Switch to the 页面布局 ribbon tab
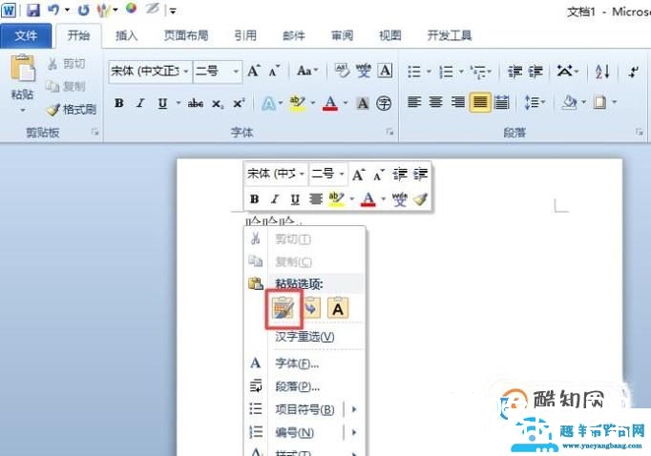 tap(186, 35)
